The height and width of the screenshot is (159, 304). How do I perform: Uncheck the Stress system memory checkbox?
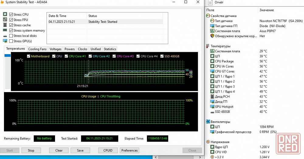tap(11, 30)
